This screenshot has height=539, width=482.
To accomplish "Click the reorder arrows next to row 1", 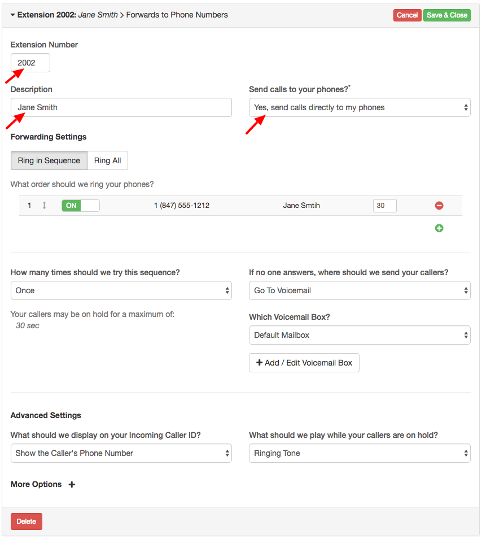I will pos(45,205).
